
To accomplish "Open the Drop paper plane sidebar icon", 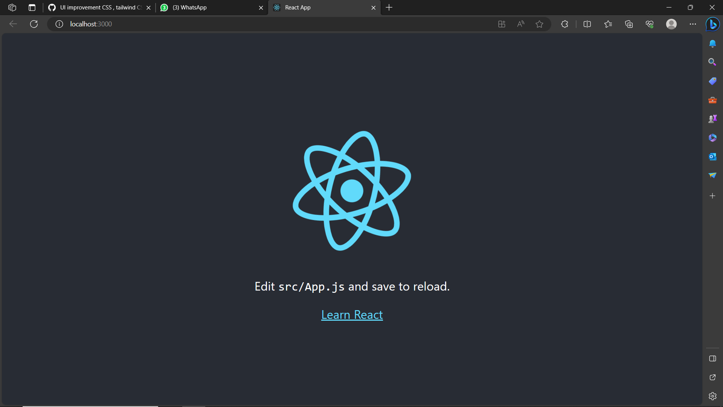I will [x=712, y=175].
